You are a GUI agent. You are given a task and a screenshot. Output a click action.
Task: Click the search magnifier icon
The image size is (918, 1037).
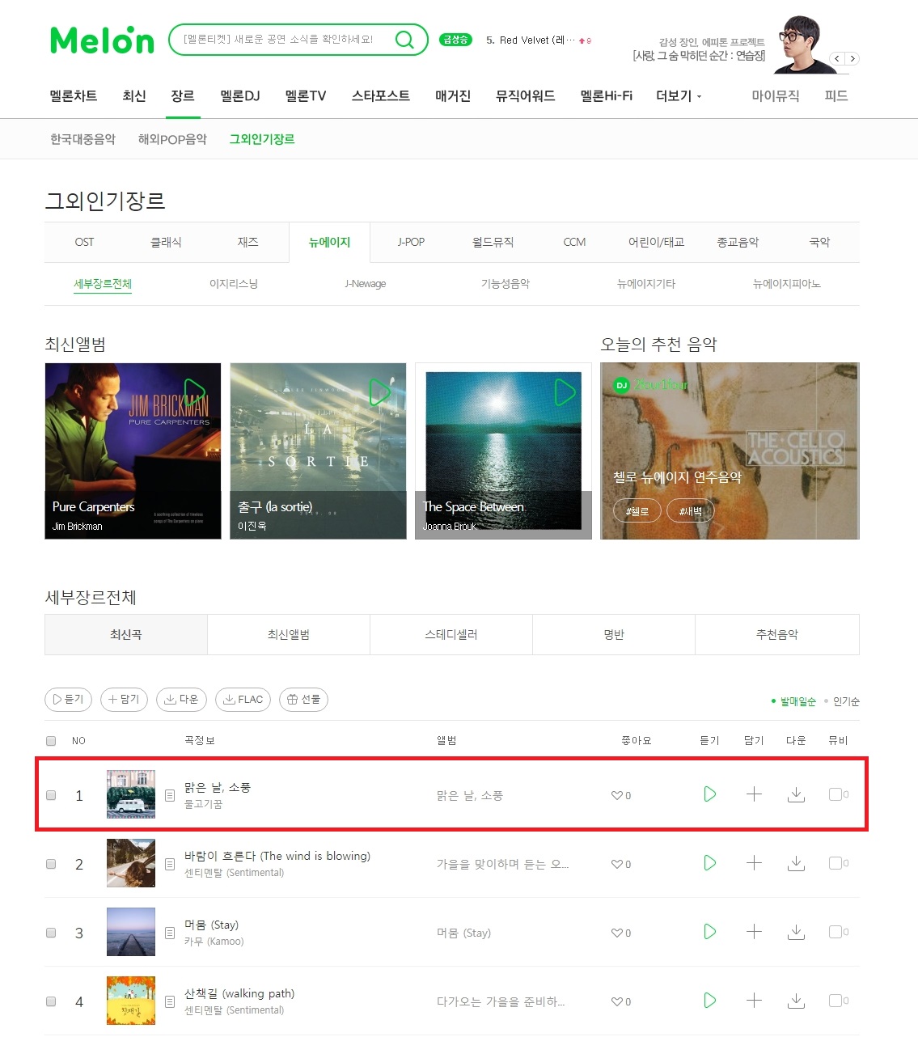tap(404, 40)
